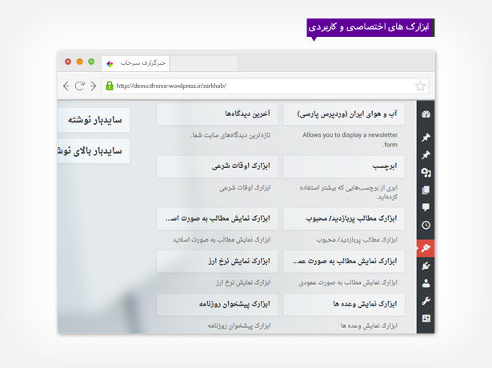492x368 pixels.
Task: Open the سایدبار نوشته sidebar panel
Action: tap(94, 119)
